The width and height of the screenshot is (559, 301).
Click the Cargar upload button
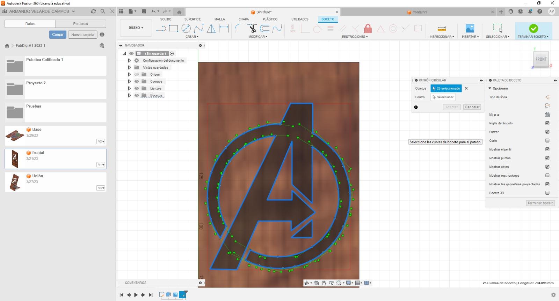tap(58, 34)
